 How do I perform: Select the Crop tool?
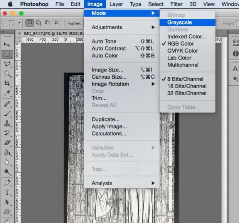tap(7, 83)
